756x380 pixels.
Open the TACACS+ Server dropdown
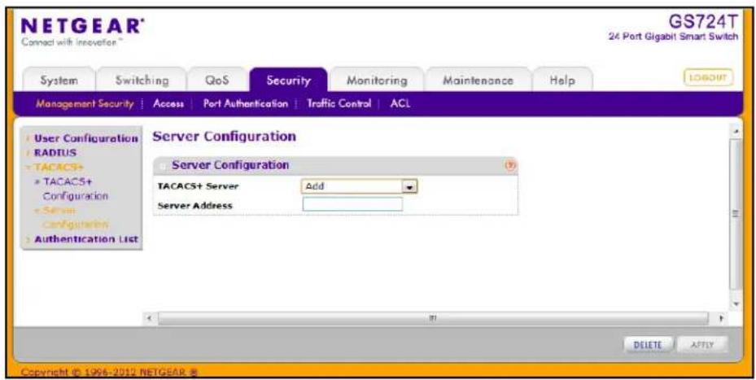coord(359,186)
